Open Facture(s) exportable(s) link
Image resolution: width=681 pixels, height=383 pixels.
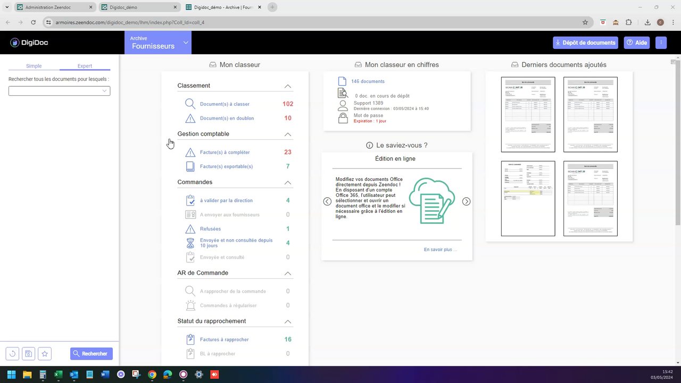click(x=226, y=166)
